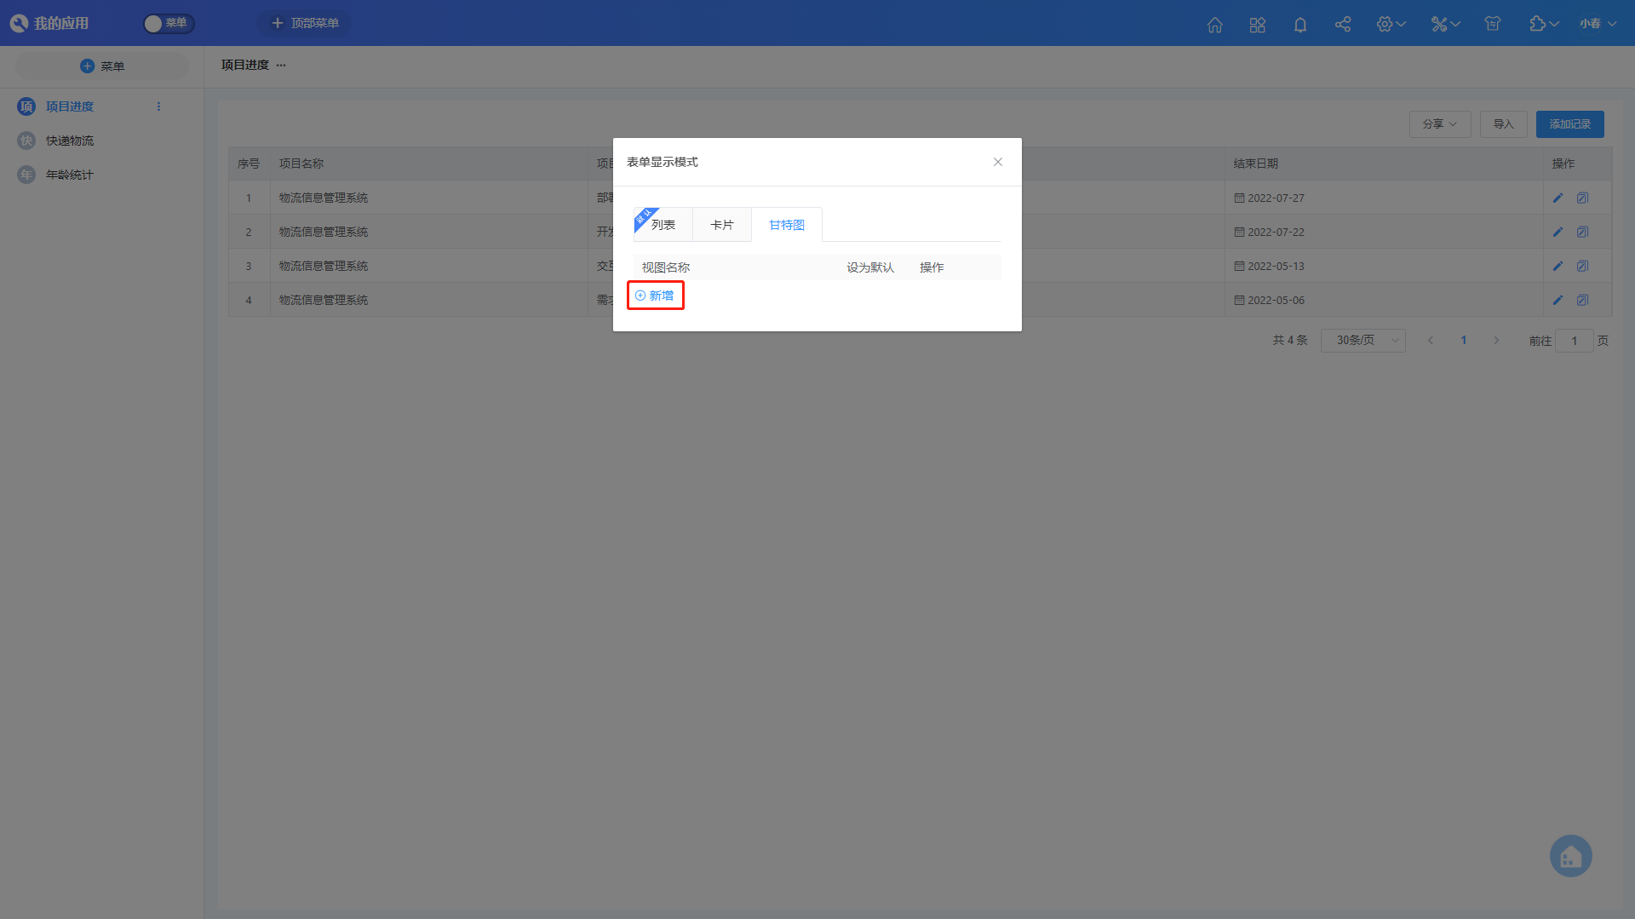Go to the previous page arrow
The height and width of the screenshot is (919, 1635).
pyautogui.click(x=1431, y=341)
